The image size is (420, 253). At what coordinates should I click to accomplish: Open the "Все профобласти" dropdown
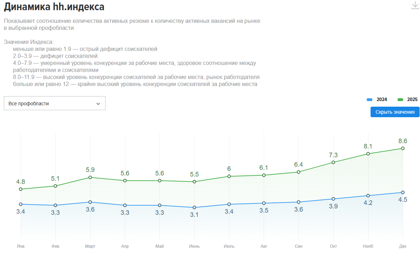(x=54, y=104)
